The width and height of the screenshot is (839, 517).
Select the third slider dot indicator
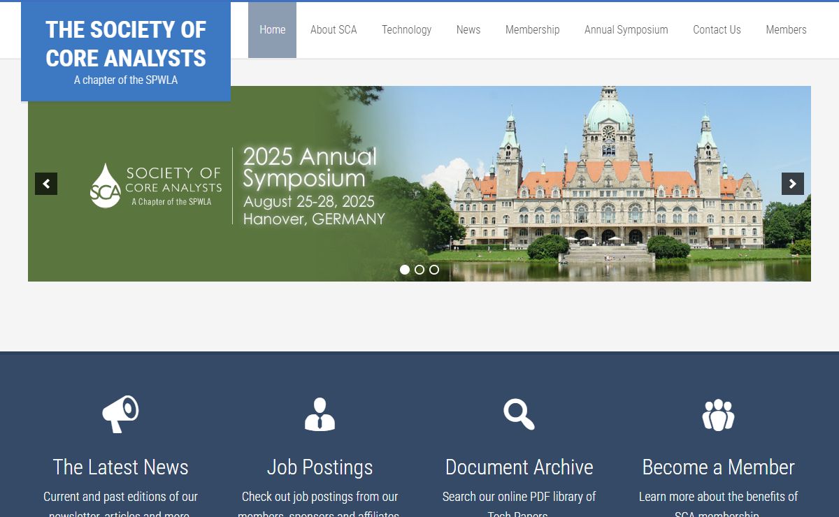pos(434,270)
